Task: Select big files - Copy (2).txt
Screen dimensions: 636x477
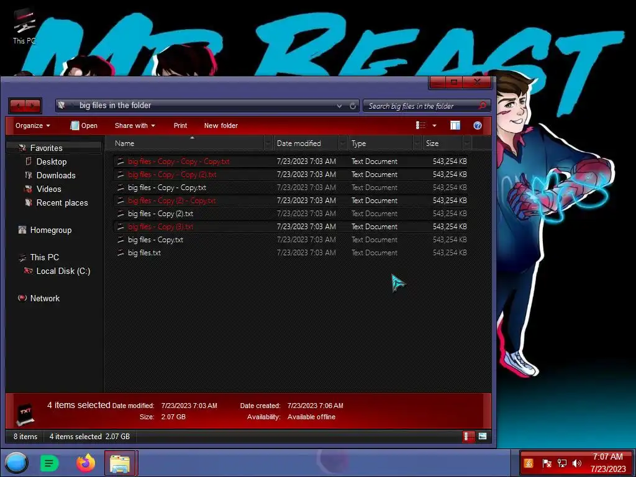Action: (291, 214)
